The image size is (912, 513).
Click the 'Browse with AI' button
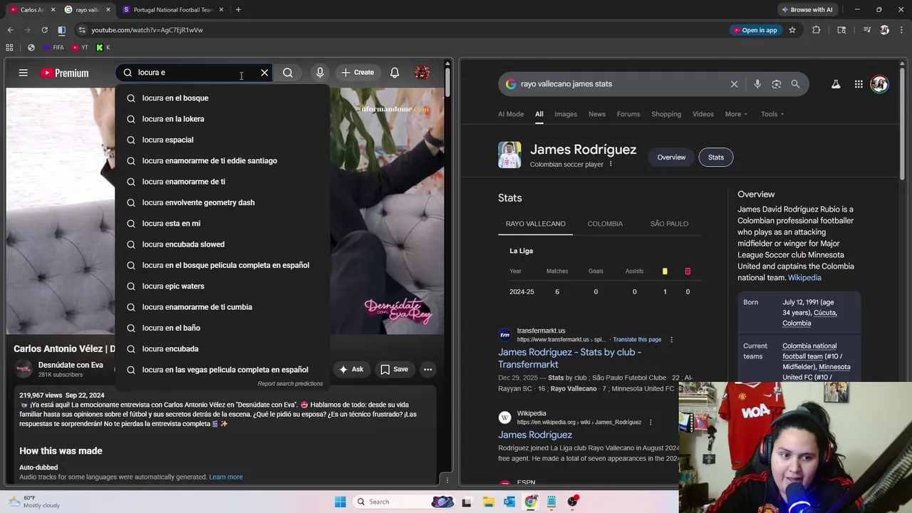coord(807,10)
